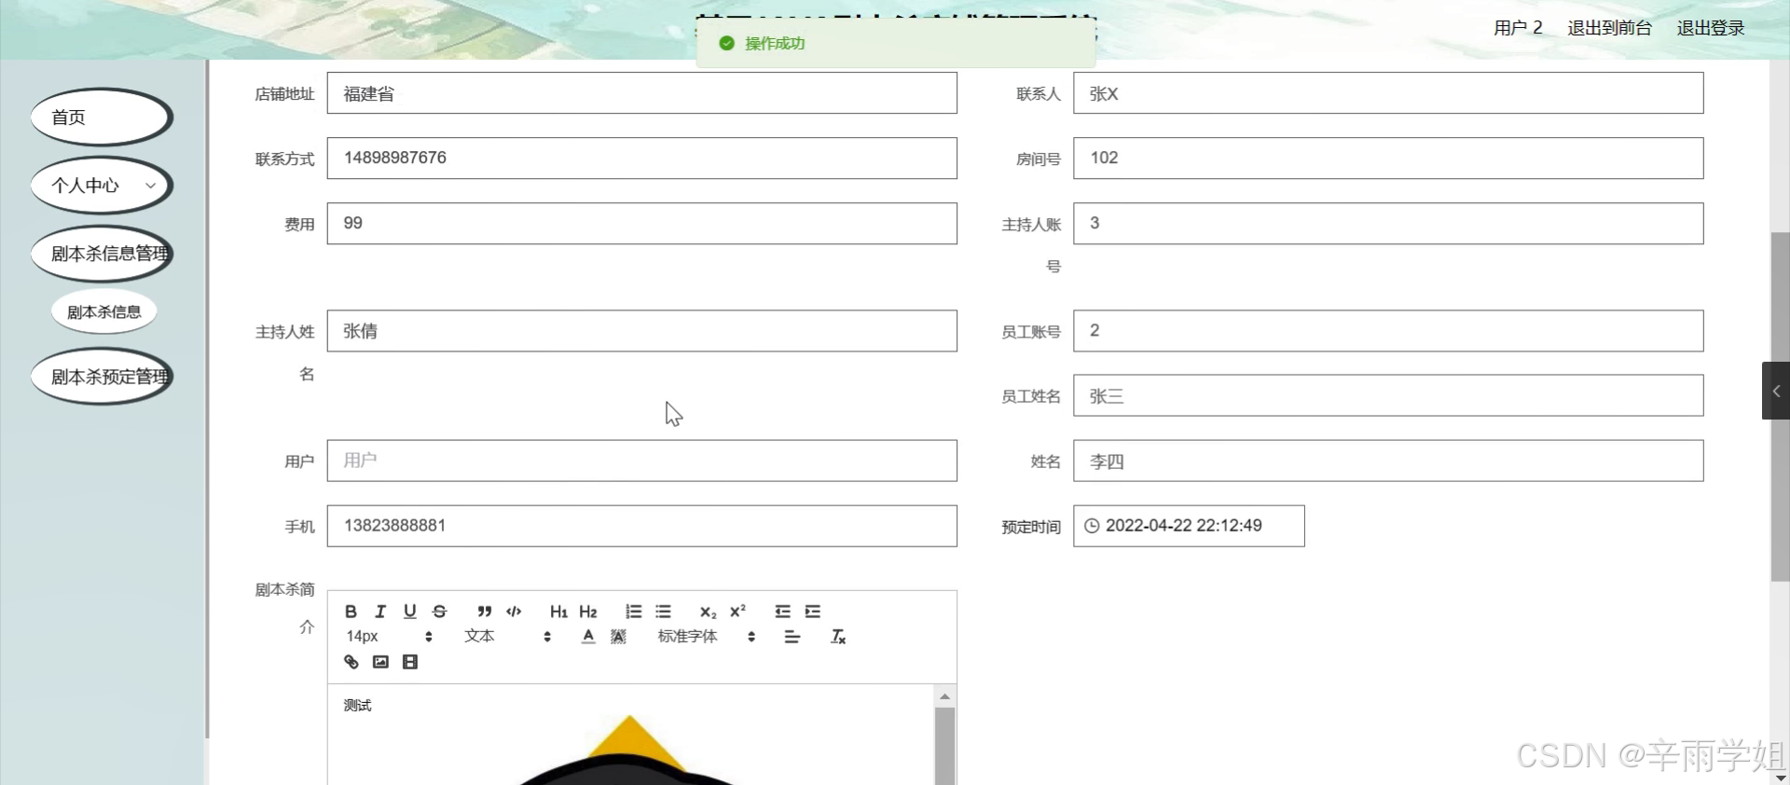Toggle bold formatting in the editor

(x=351, y=612)
